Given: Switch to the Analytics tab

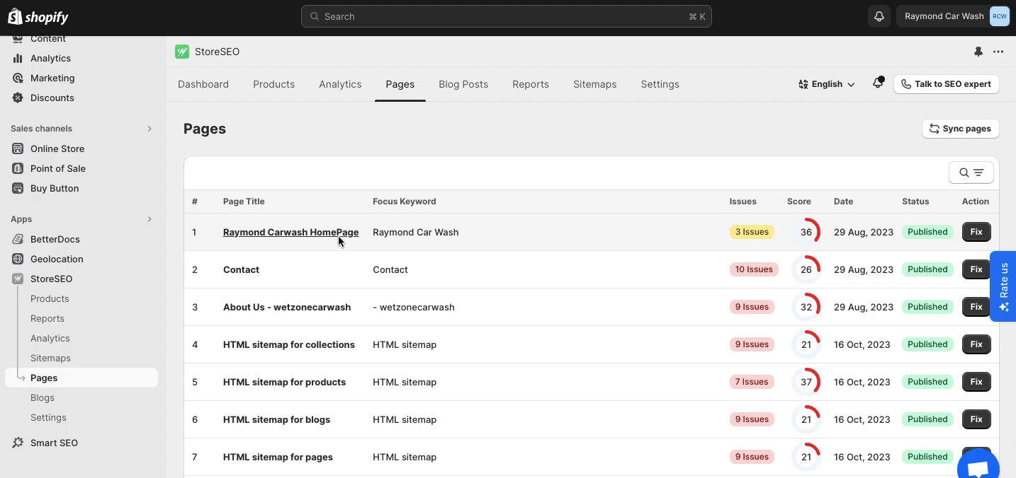Looking at the screenshot, I should click(340, 84).
